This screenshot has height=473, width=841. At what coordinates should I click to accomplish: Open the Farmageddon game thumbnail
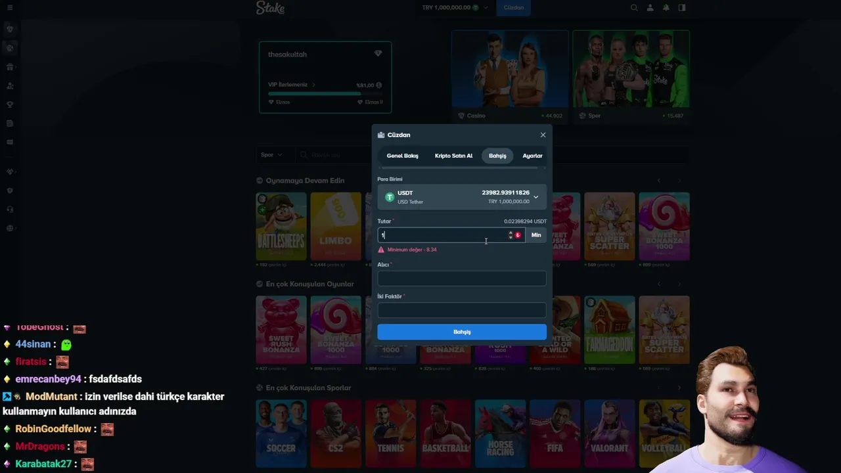[610, 330]
